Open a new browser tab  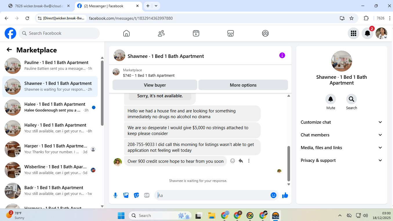(x=148, y=6)
